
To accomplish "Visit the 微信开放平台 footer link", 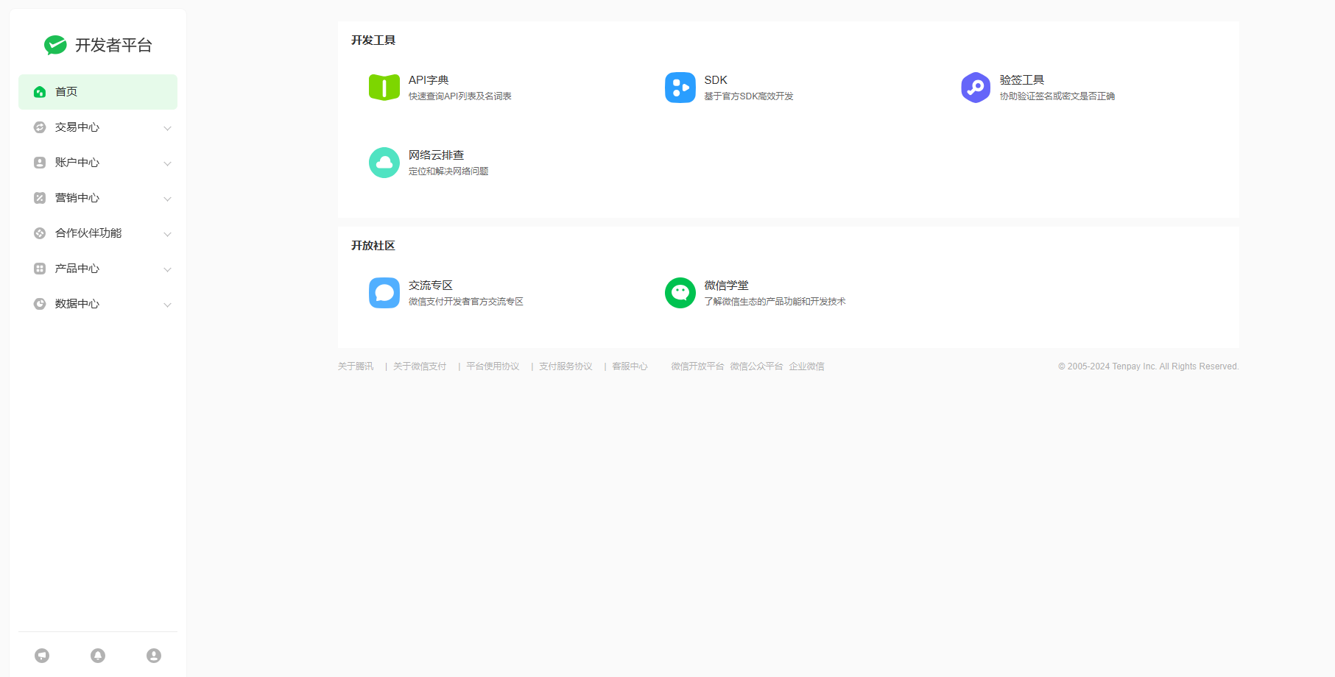I will pyautogui.click(x=697, y=366).
